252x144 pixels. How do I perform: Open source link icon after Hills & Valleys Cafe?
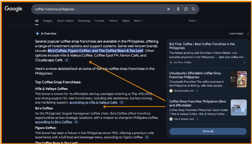click(x=122, y=102)
